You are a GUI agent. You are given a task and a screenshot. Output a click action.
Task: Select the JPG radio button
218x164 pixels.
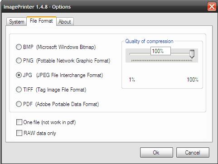coord(19,75)
